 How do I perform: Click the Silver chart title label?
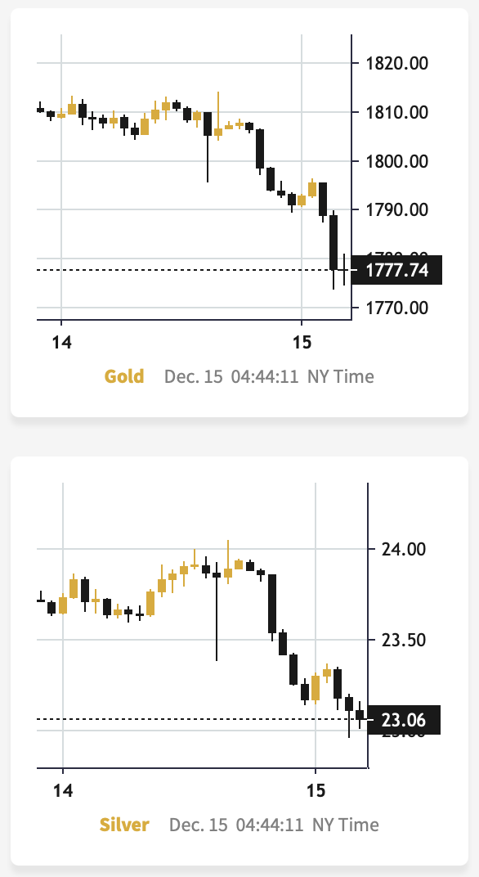[x=124, y=825]
